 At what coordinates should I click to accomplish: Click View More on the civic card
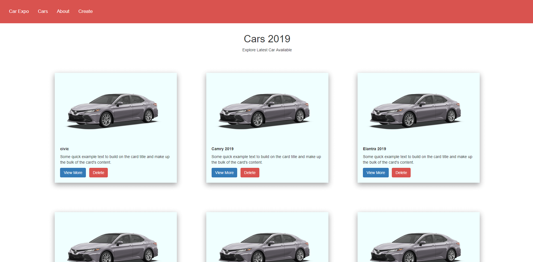73,173
